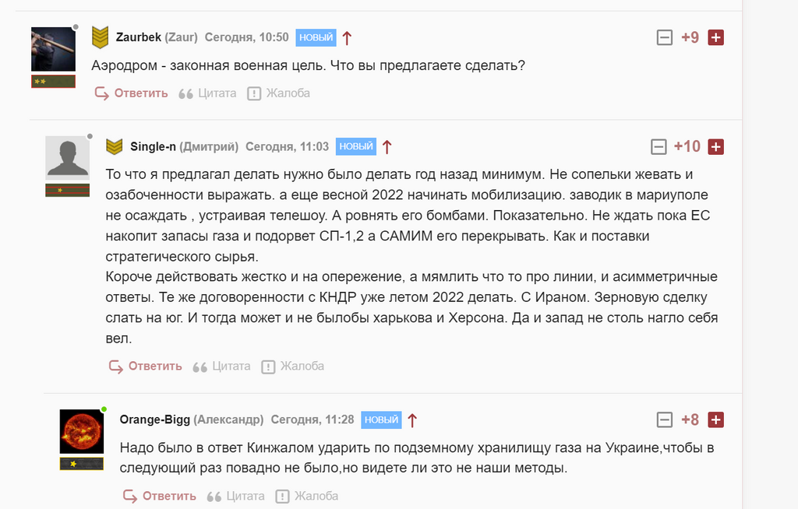This screenshot has height=509, width=798.
Task: Upvote Zaurbek's comment using the red plus
Action: (715, 37)
